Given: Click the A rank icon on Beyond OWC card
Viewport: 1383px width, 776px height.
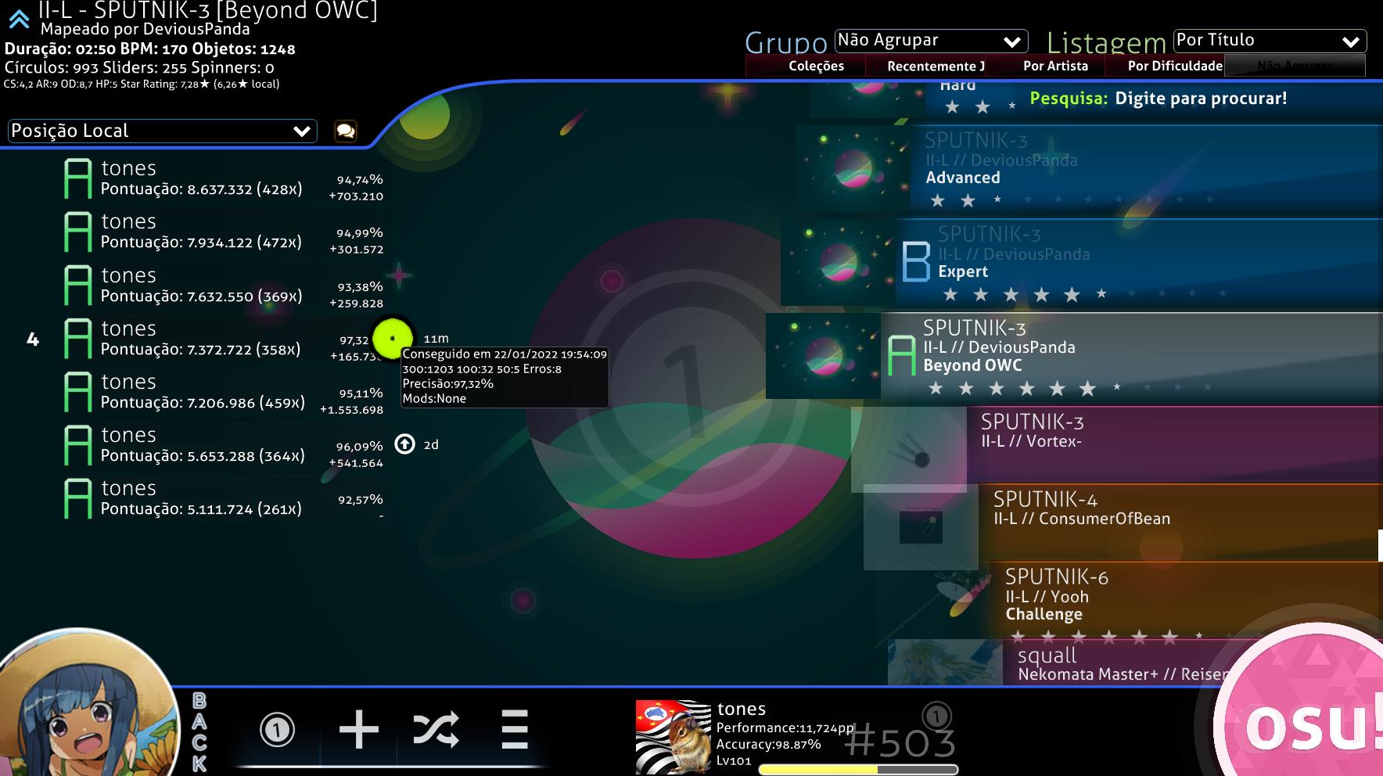Looking at the screenshot, I should coord(901,356).
